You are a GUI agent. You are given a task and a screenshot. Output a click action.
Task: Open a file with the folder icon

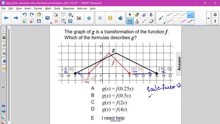39,14
